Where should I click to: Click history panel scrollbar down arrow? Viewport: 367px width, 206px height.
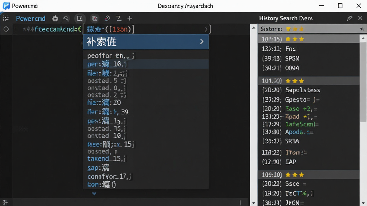click(363, 203)
